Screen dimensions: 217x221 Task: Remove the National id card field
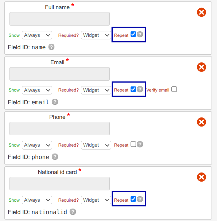pyautogui.click(x=201, y=177)
